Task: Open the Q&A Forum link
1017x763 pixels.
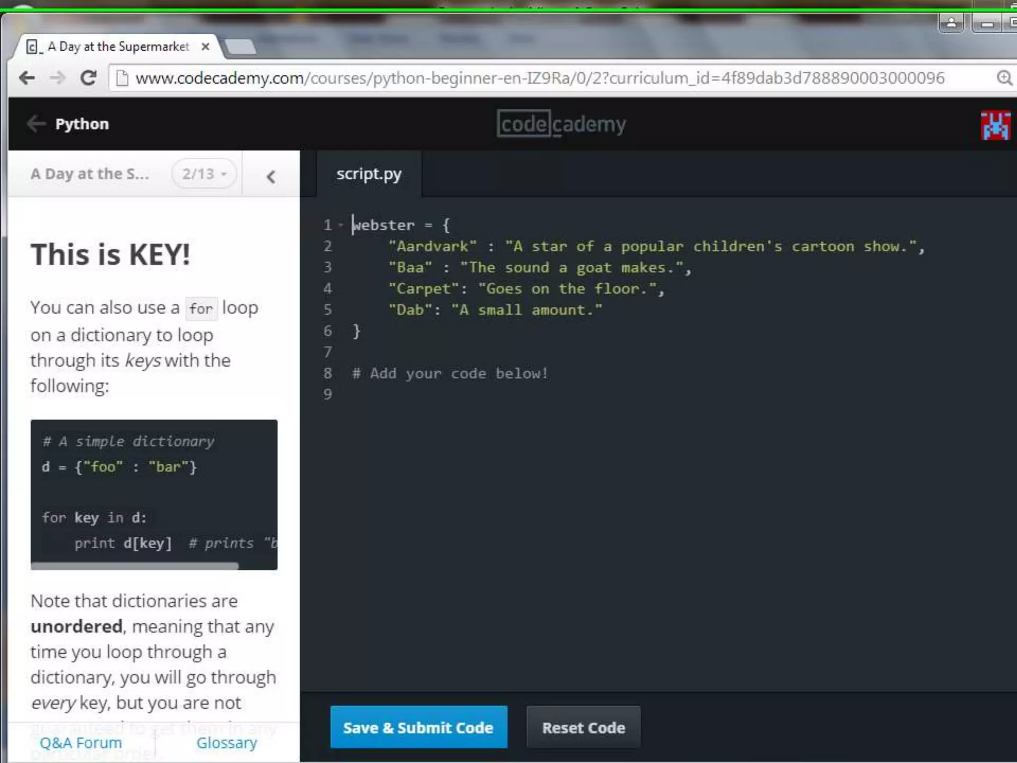Action: tap(81, 743)
